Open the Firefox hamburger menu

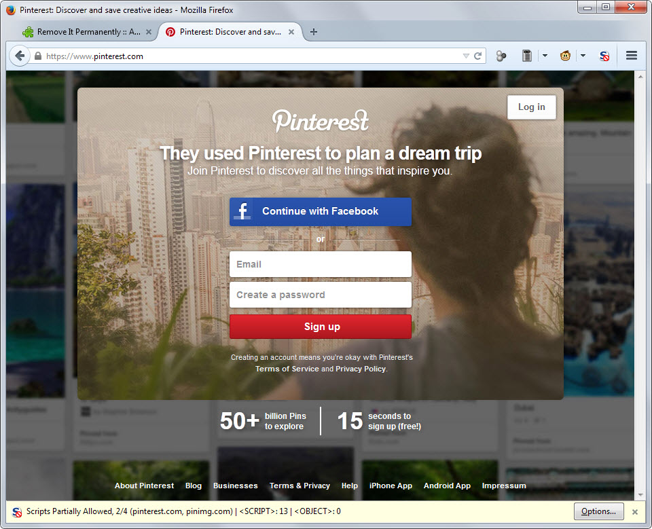point(632,55)
